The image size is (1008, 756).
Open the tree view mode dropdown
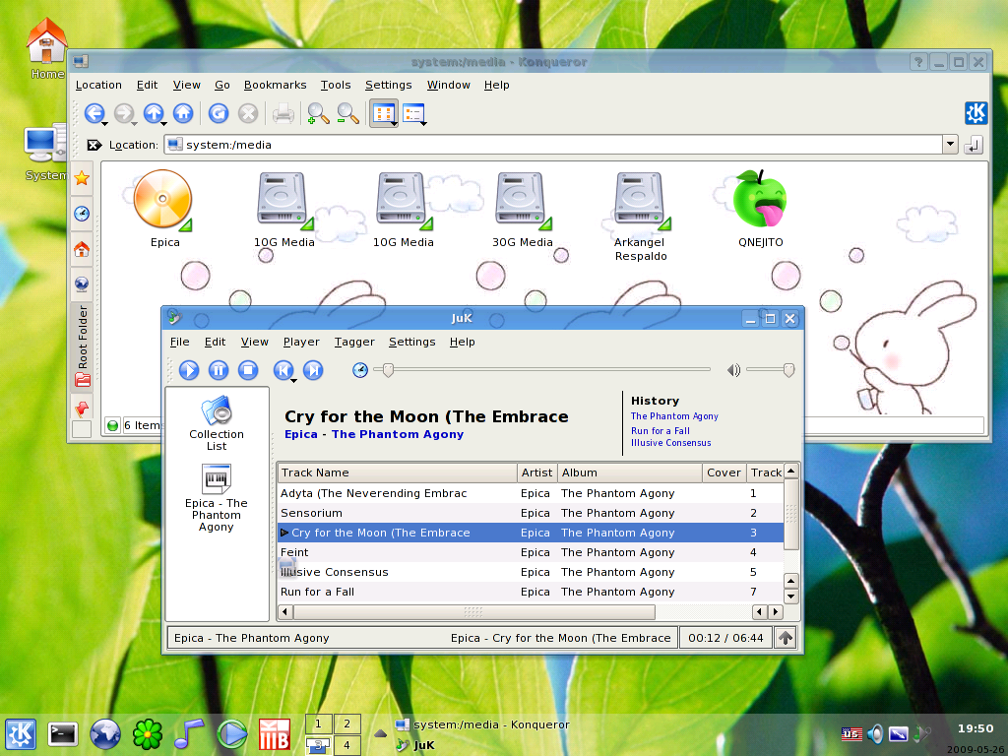click(x=414, y=114)
